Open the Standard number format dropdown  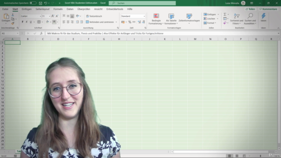coord(144,16)
